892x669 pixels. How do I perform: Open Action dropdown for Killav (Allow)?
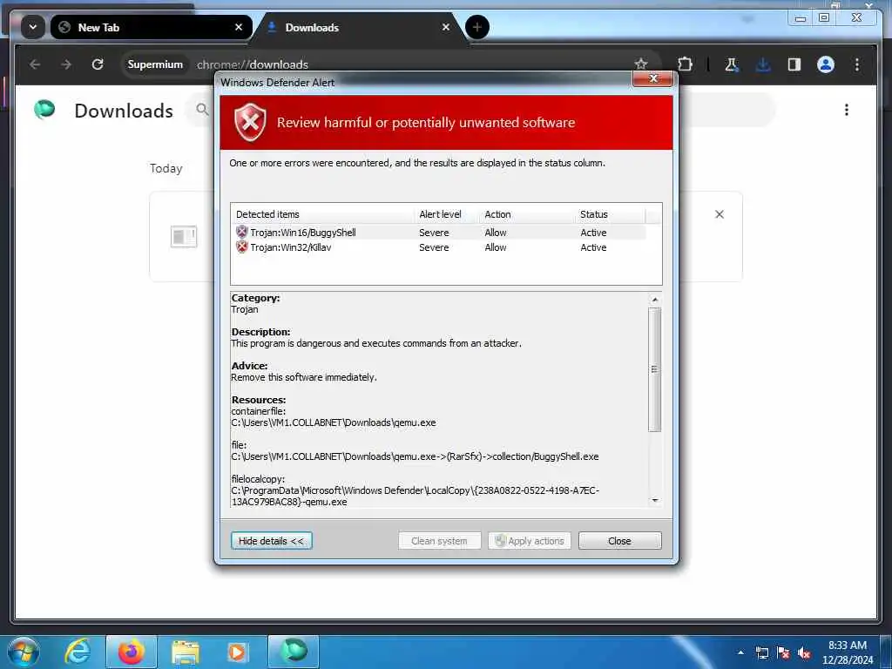[496, 247]
